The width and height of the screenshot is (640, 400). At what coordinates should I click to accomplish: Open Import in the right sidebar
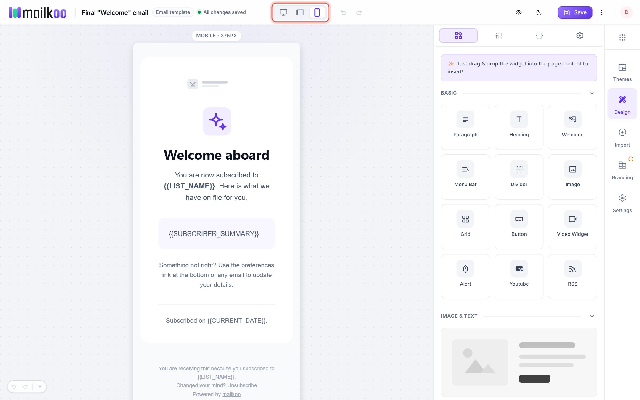pos(622,137)
